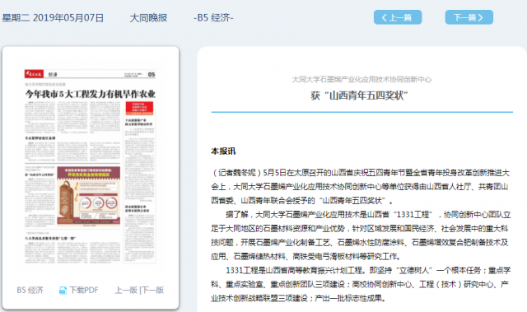The width and height of the screenshot is (527, 312).
Task: Click the left chevron on 上一篇 button
Action: click(385, 17)
